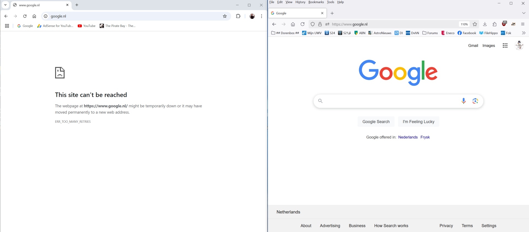
Task: Open Firefox Edit menu
Action: click(280, 2)
